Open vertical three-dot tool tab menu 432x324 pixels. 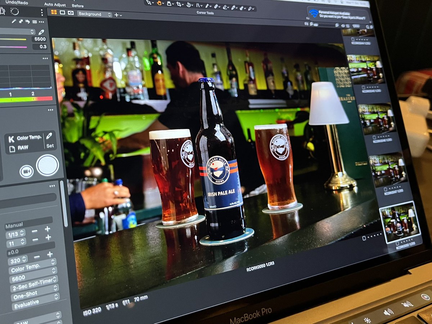(42, 12)
